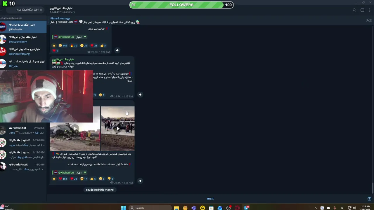Open @KhabarFuri quote in 28.8K-view message
The height and width of the screenshot is (210, 374).
coord(70,37)
